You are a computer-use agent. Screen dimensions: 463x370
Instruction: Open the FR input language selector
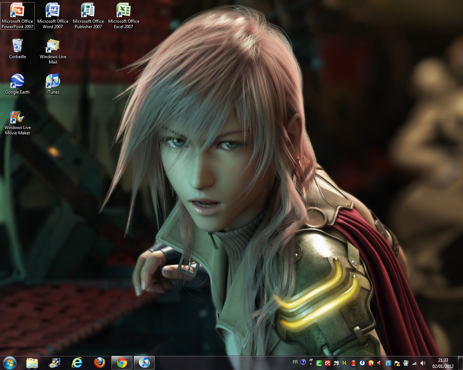point(295,362)
